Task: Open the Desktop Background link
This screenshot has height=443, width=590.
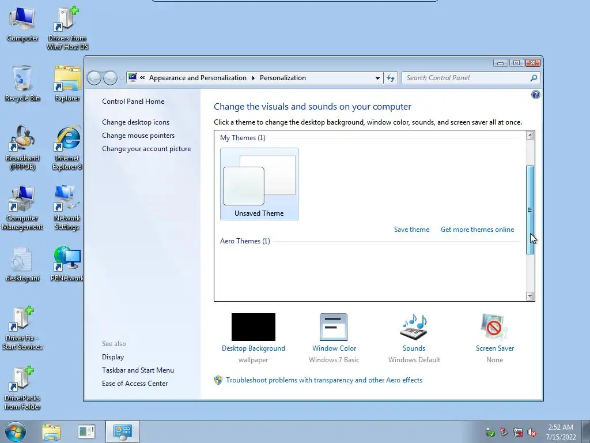Action: (x=254, y=348)
